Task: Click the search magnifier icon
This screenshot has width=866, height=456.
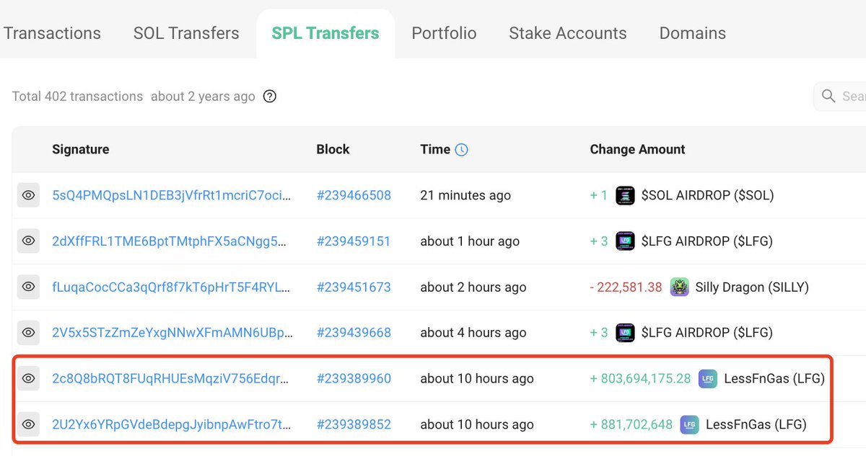Action: coord(827,97)
